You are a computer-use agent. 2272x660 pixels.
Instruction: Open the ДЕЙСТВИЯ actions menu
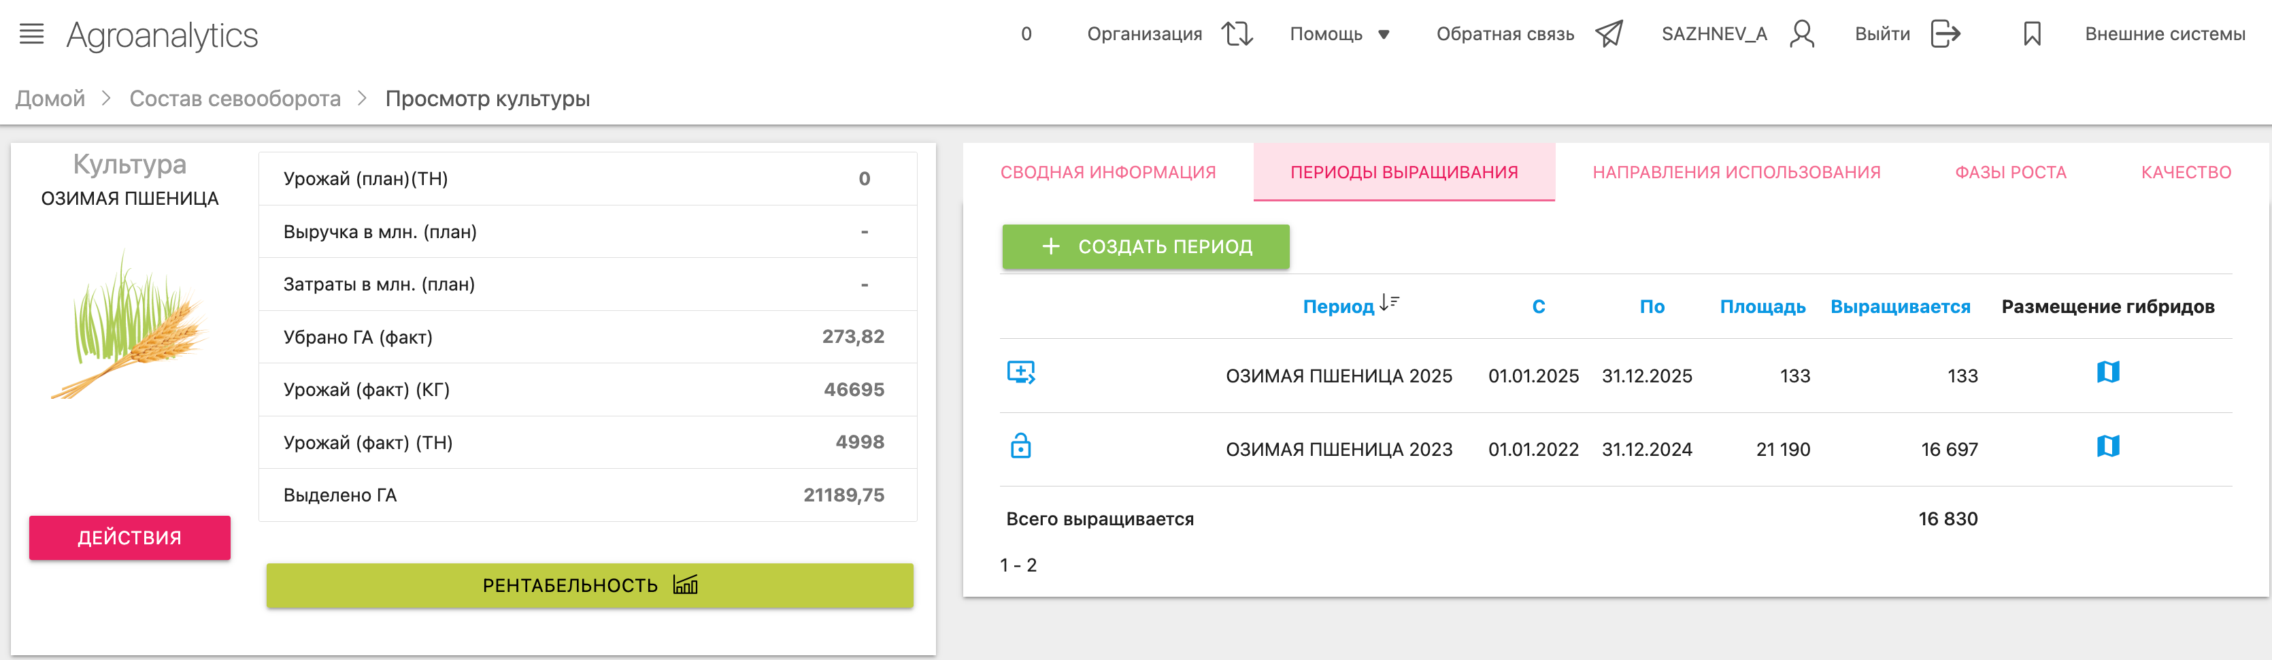click(x=130, y=538)
